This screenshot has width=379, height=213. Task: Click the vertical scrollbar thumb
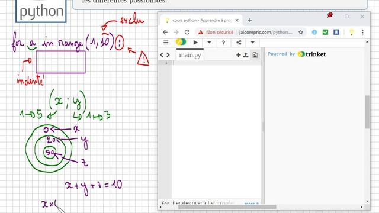pyautogui.click(x=367, y=112)
